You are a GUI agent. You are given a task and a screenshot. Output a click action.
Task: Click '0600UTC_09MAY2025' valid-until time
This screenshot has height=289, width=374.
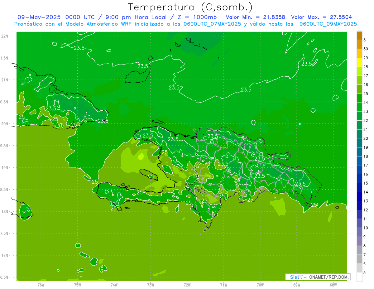(x=328, y=24)
